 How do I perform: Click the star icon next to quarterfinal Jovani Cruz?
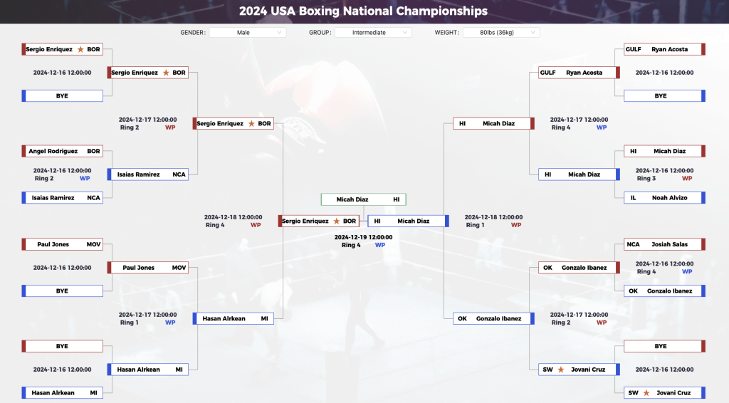click(561, 370)
